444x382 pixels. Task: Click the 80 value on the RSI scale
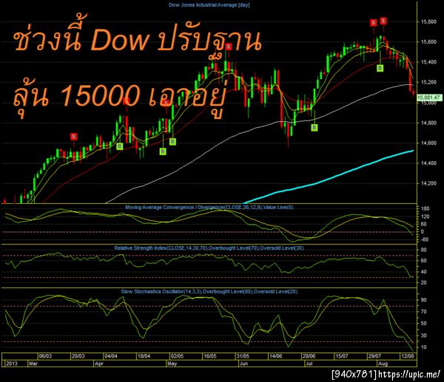[423, 250]
